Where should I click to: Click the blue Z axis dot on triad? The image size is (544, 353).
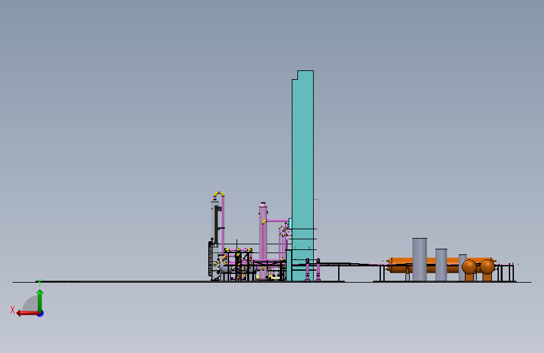point(41,313)
